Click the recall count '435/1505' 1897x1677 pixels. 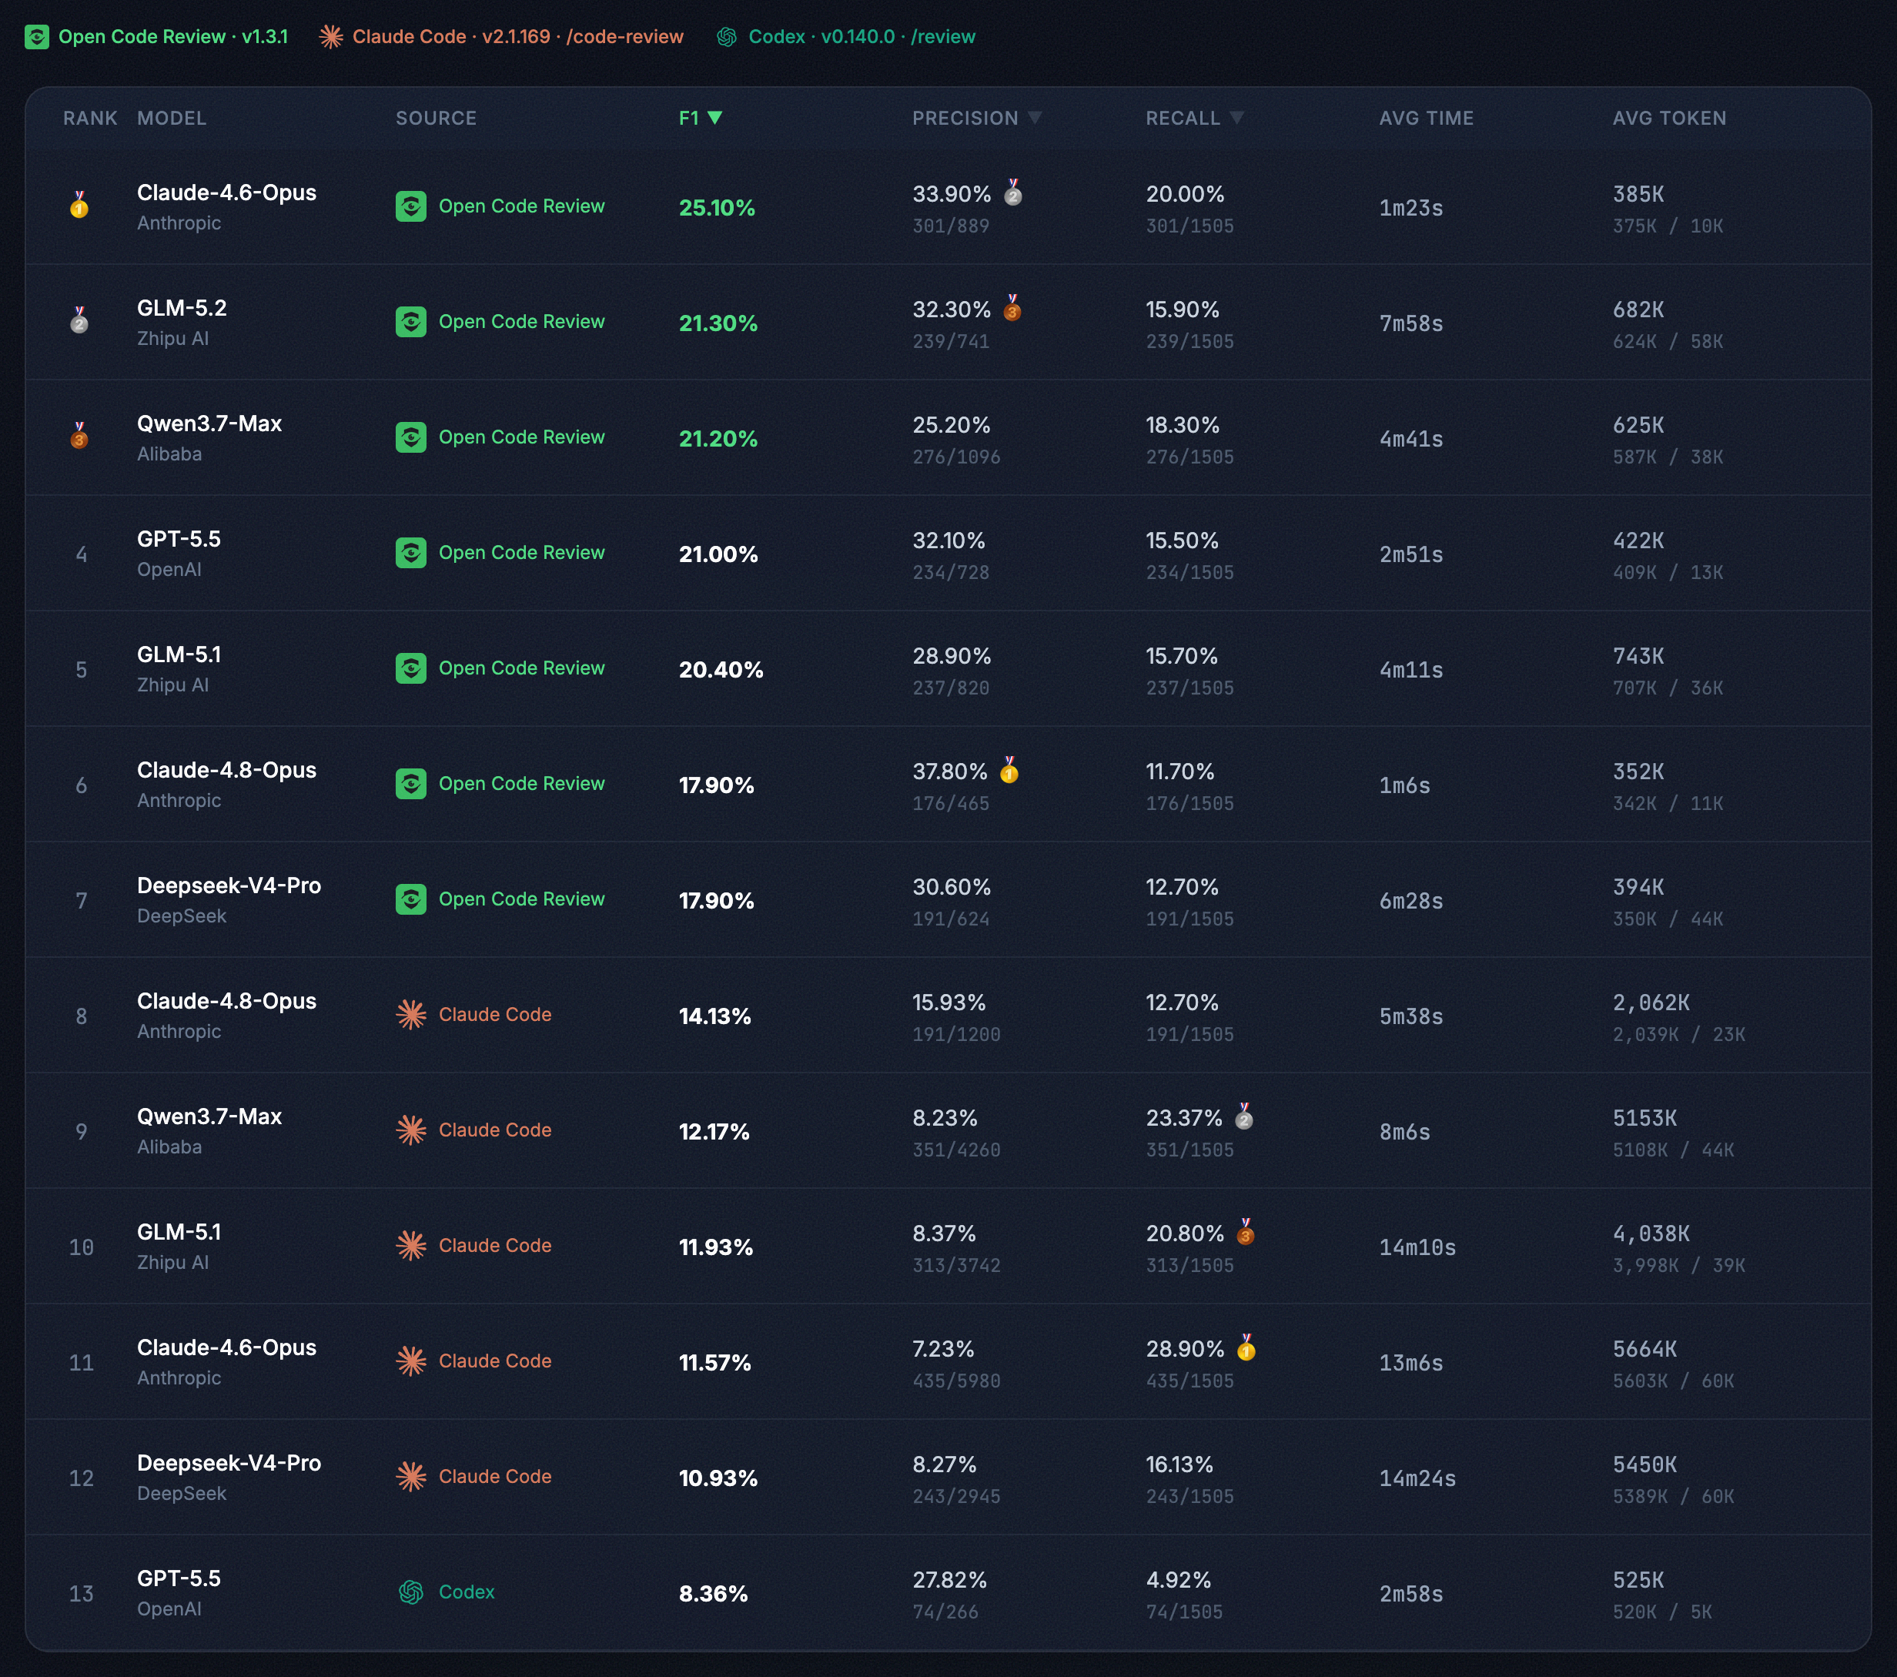(1189, 1382)
